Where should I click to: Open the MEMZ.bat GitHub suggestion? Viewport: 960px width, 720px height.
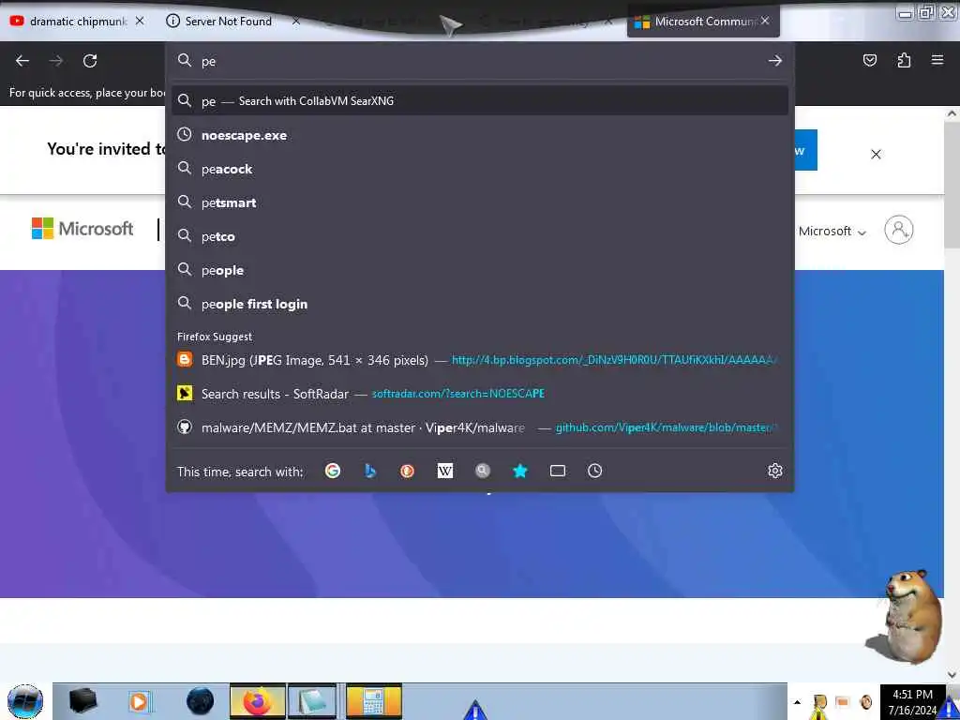[x=480, y=427]
